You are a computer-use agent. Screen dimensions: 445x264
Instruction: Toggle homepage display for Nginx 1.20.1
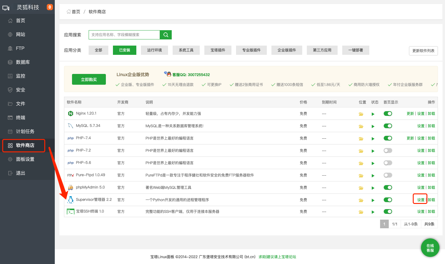click(388, 114)
